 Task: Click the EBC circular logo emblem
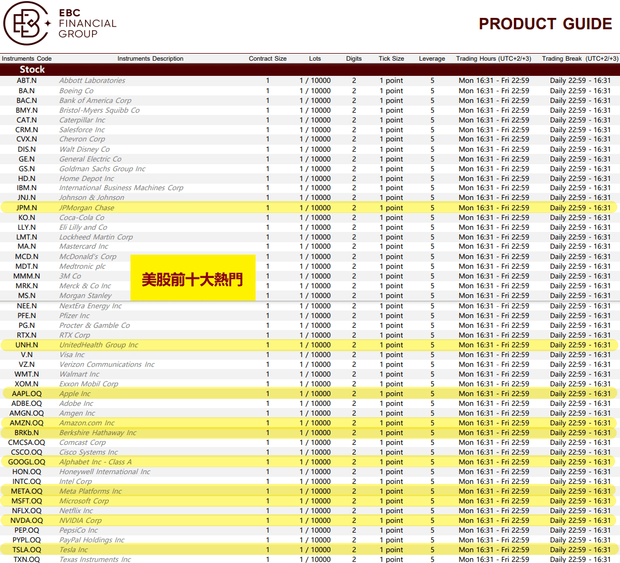27,23
